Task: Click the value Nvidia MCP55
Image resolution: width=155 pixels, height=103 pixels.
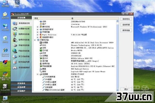Action: click(77, 50)
